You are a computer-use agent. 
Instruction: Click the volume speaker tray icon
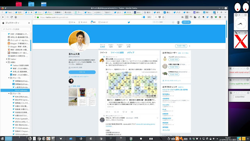point(214,139)
